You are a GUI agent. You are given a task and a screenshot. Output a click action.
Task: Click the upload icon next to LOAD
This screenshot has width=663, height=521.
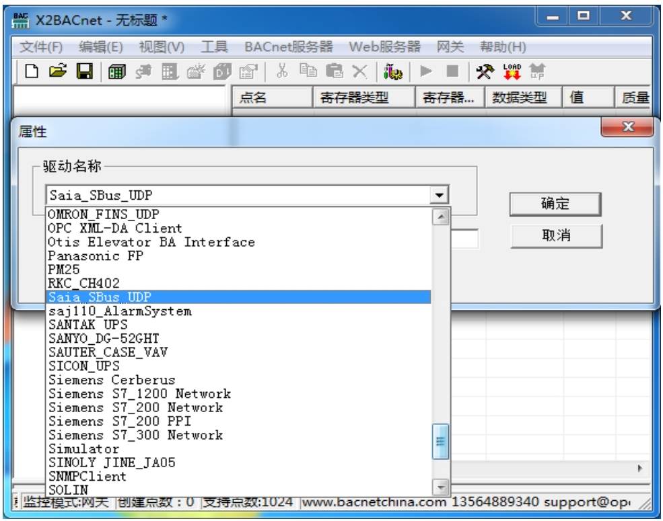point(537,71)
